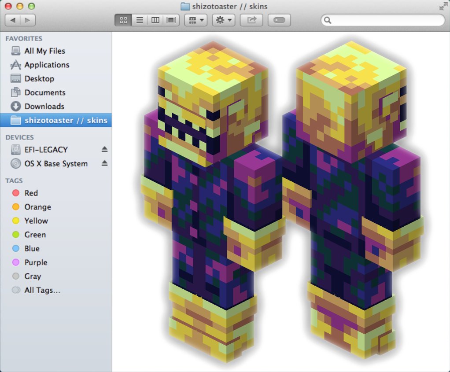Click the Documents sidebar icon
The height and width of the screenshot is (372, 450).
coord(16,92)
